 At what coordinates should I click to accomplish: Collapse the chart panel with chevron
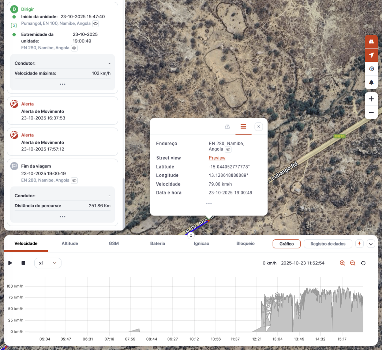371,244
